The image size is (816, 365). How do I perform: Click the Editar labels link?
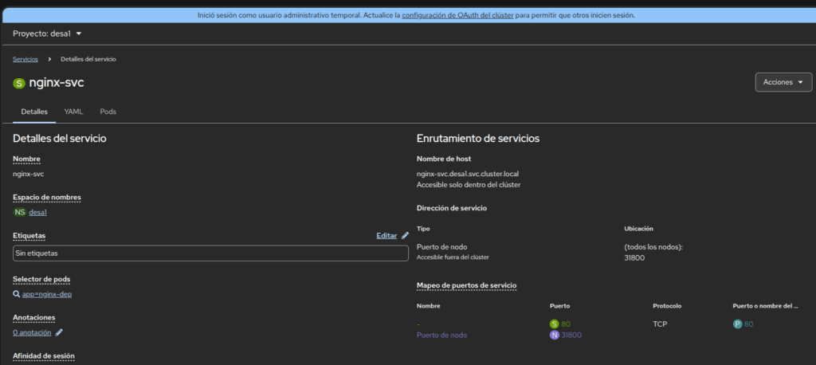386,236
